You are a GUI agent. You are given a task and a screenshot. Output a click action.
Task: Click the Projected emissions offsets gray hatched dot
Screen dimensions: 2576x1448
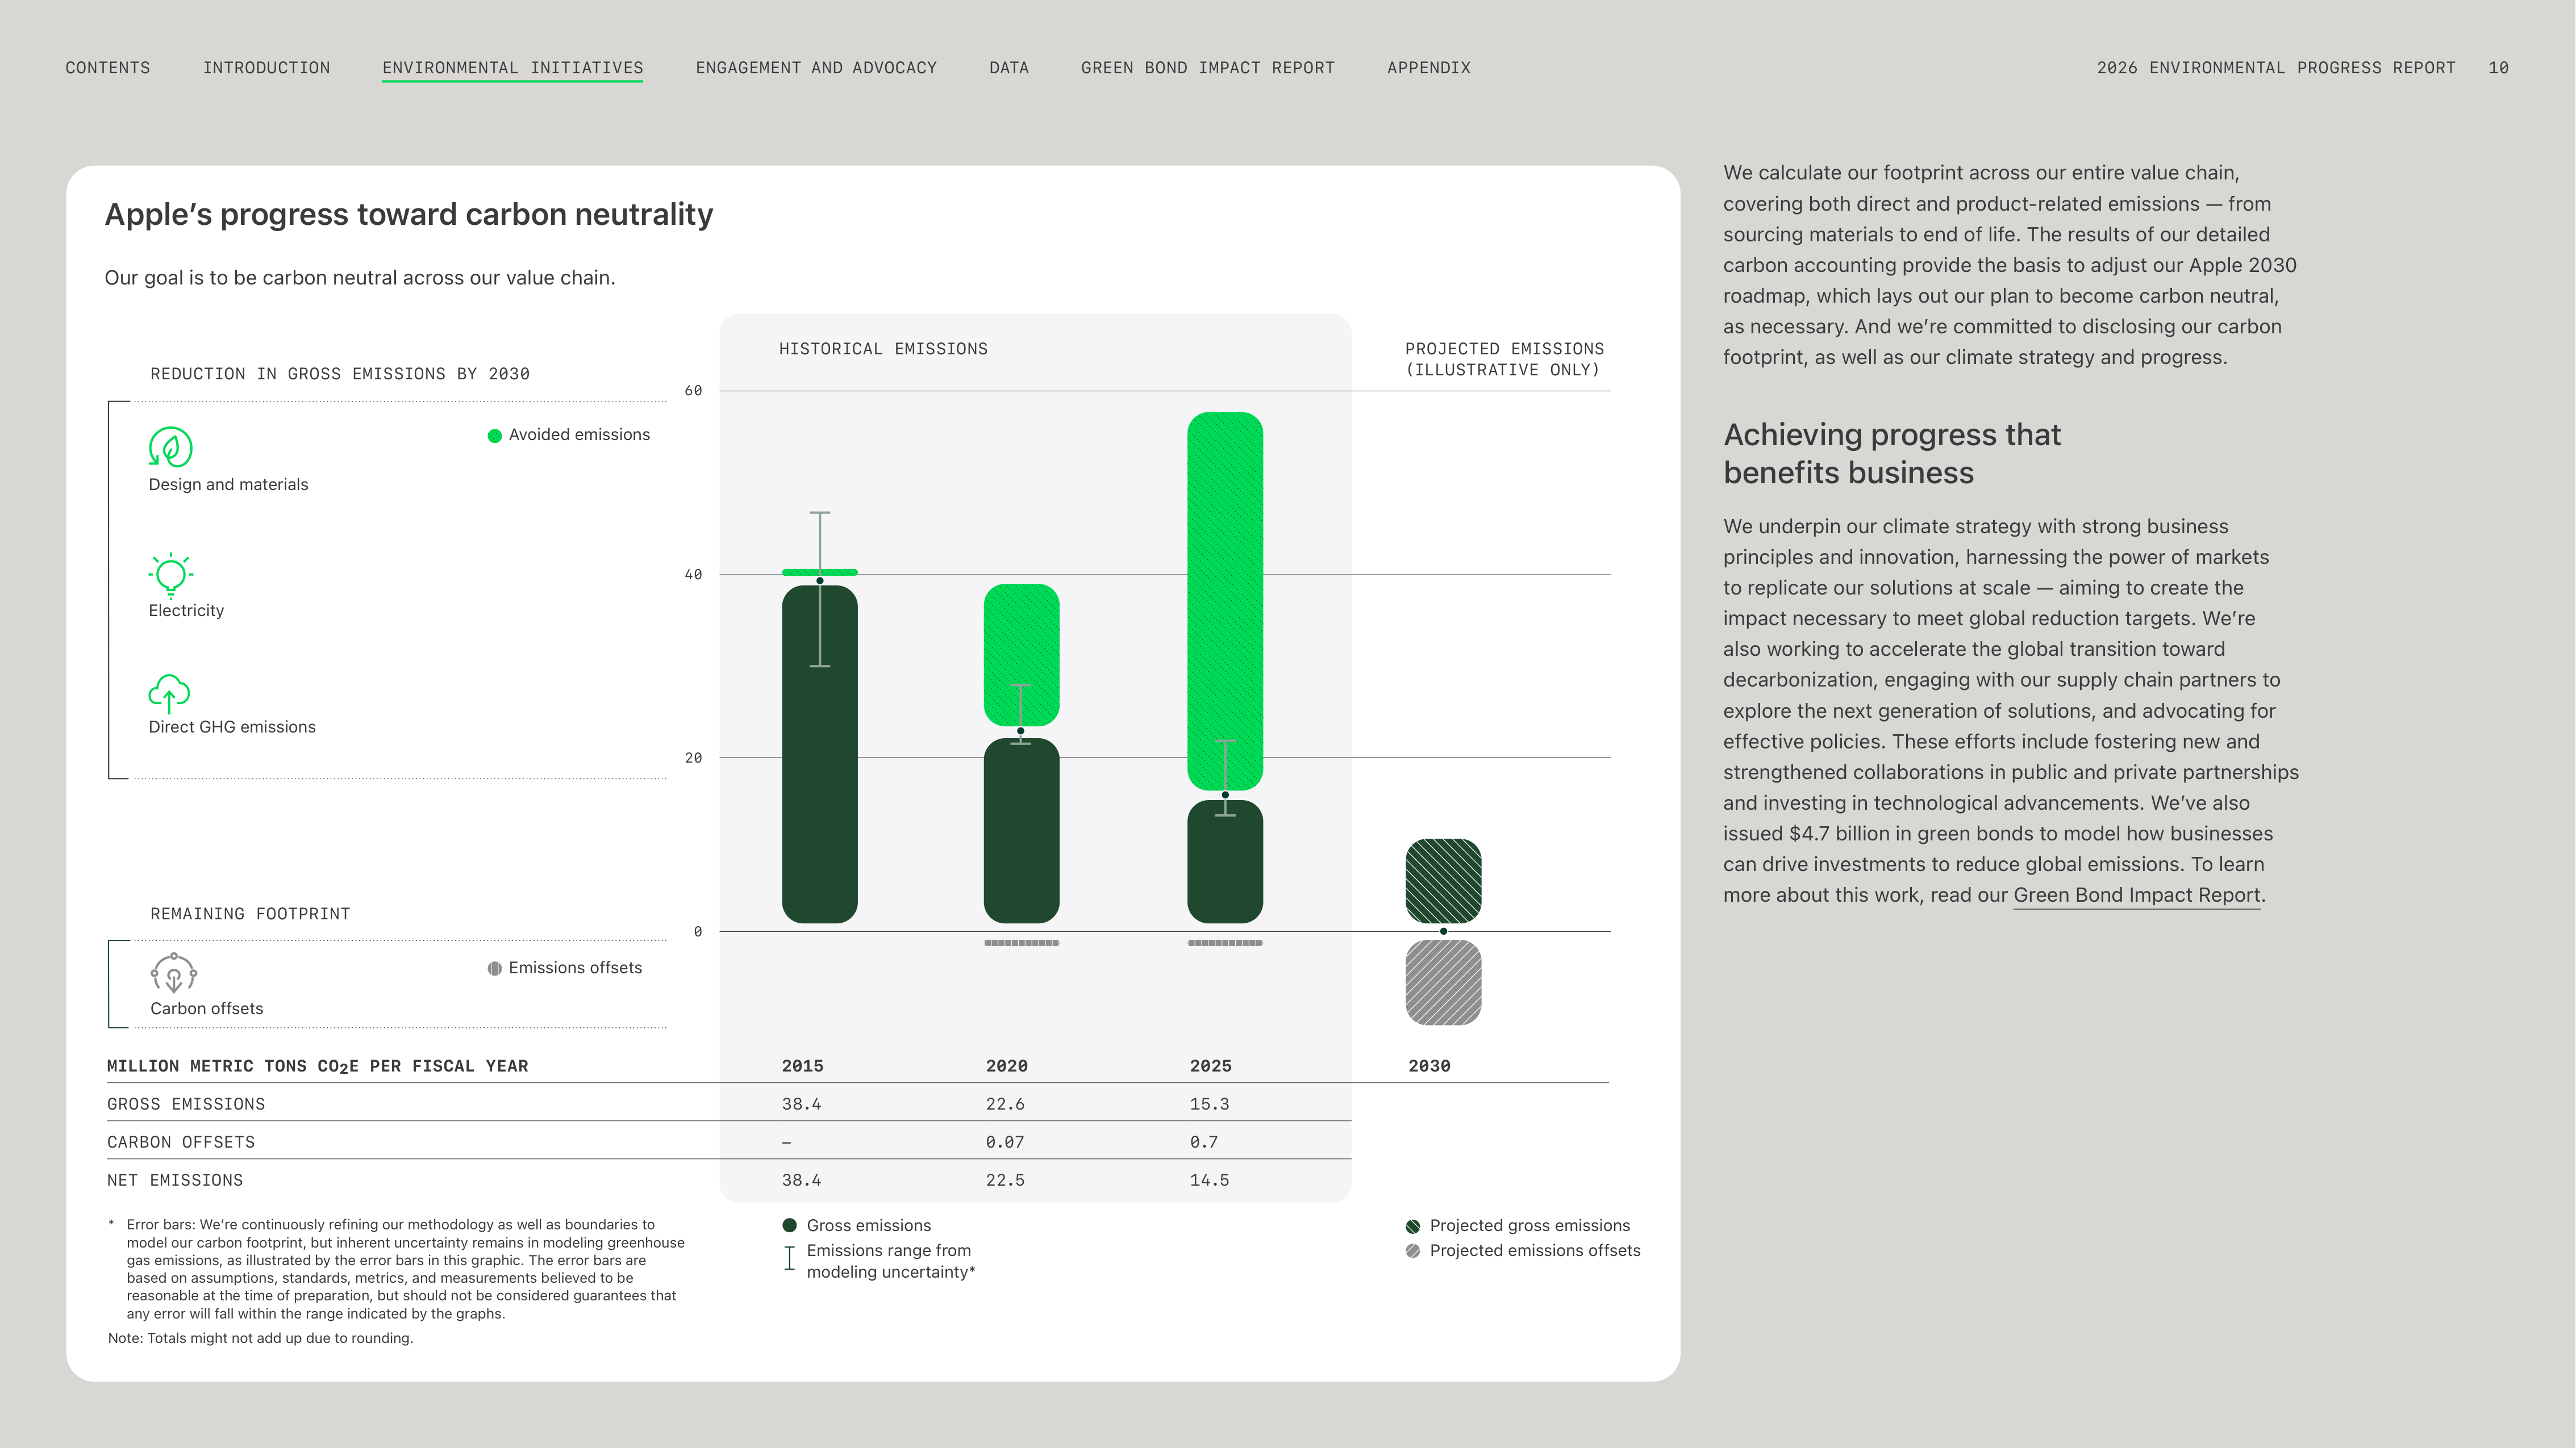(1412, 1251)
